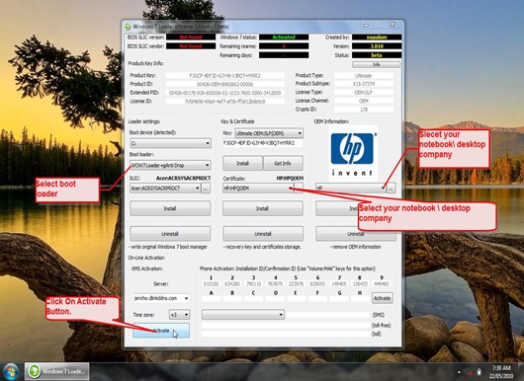Expand the Boot loader WOW7 Loader dropdown
This screenshot has height=381, width=524.
(x=170, y=165)
